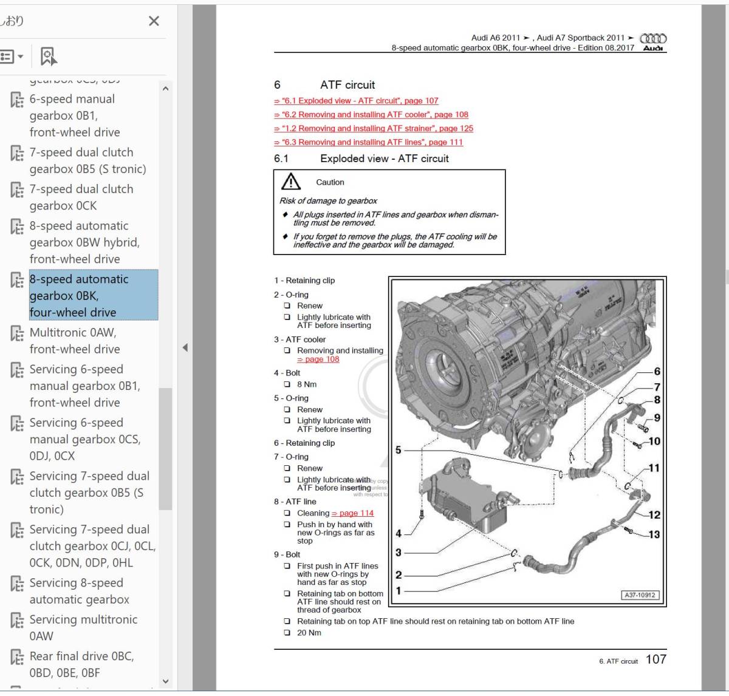This screenshot has width=729, height=696.
Task: Click the '8 Nm' torque value
Action: click(x=307, y=384)
